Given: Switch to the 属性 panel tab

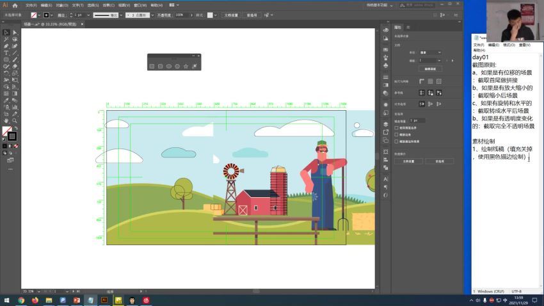Looking at the screenshot, I should [397, 28].
